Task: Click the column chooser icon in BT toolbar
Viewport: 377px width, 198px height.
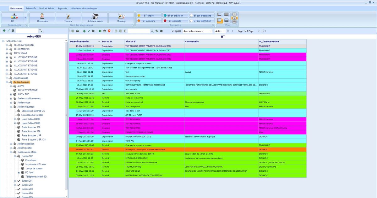Action: coord(73,31)
